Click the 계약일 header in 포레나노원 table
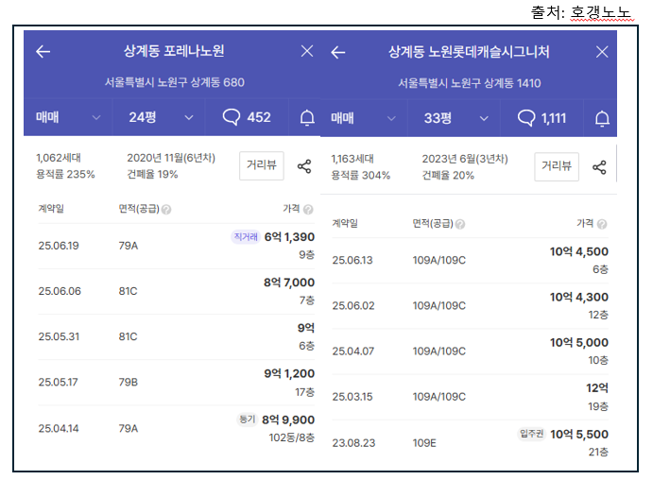 point(51,208)
